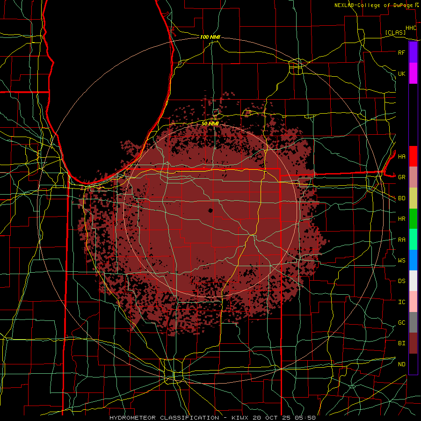The image size is (421, 421).
Task: Select the blue WS legend swatch
Action: (x=413, y=260)
